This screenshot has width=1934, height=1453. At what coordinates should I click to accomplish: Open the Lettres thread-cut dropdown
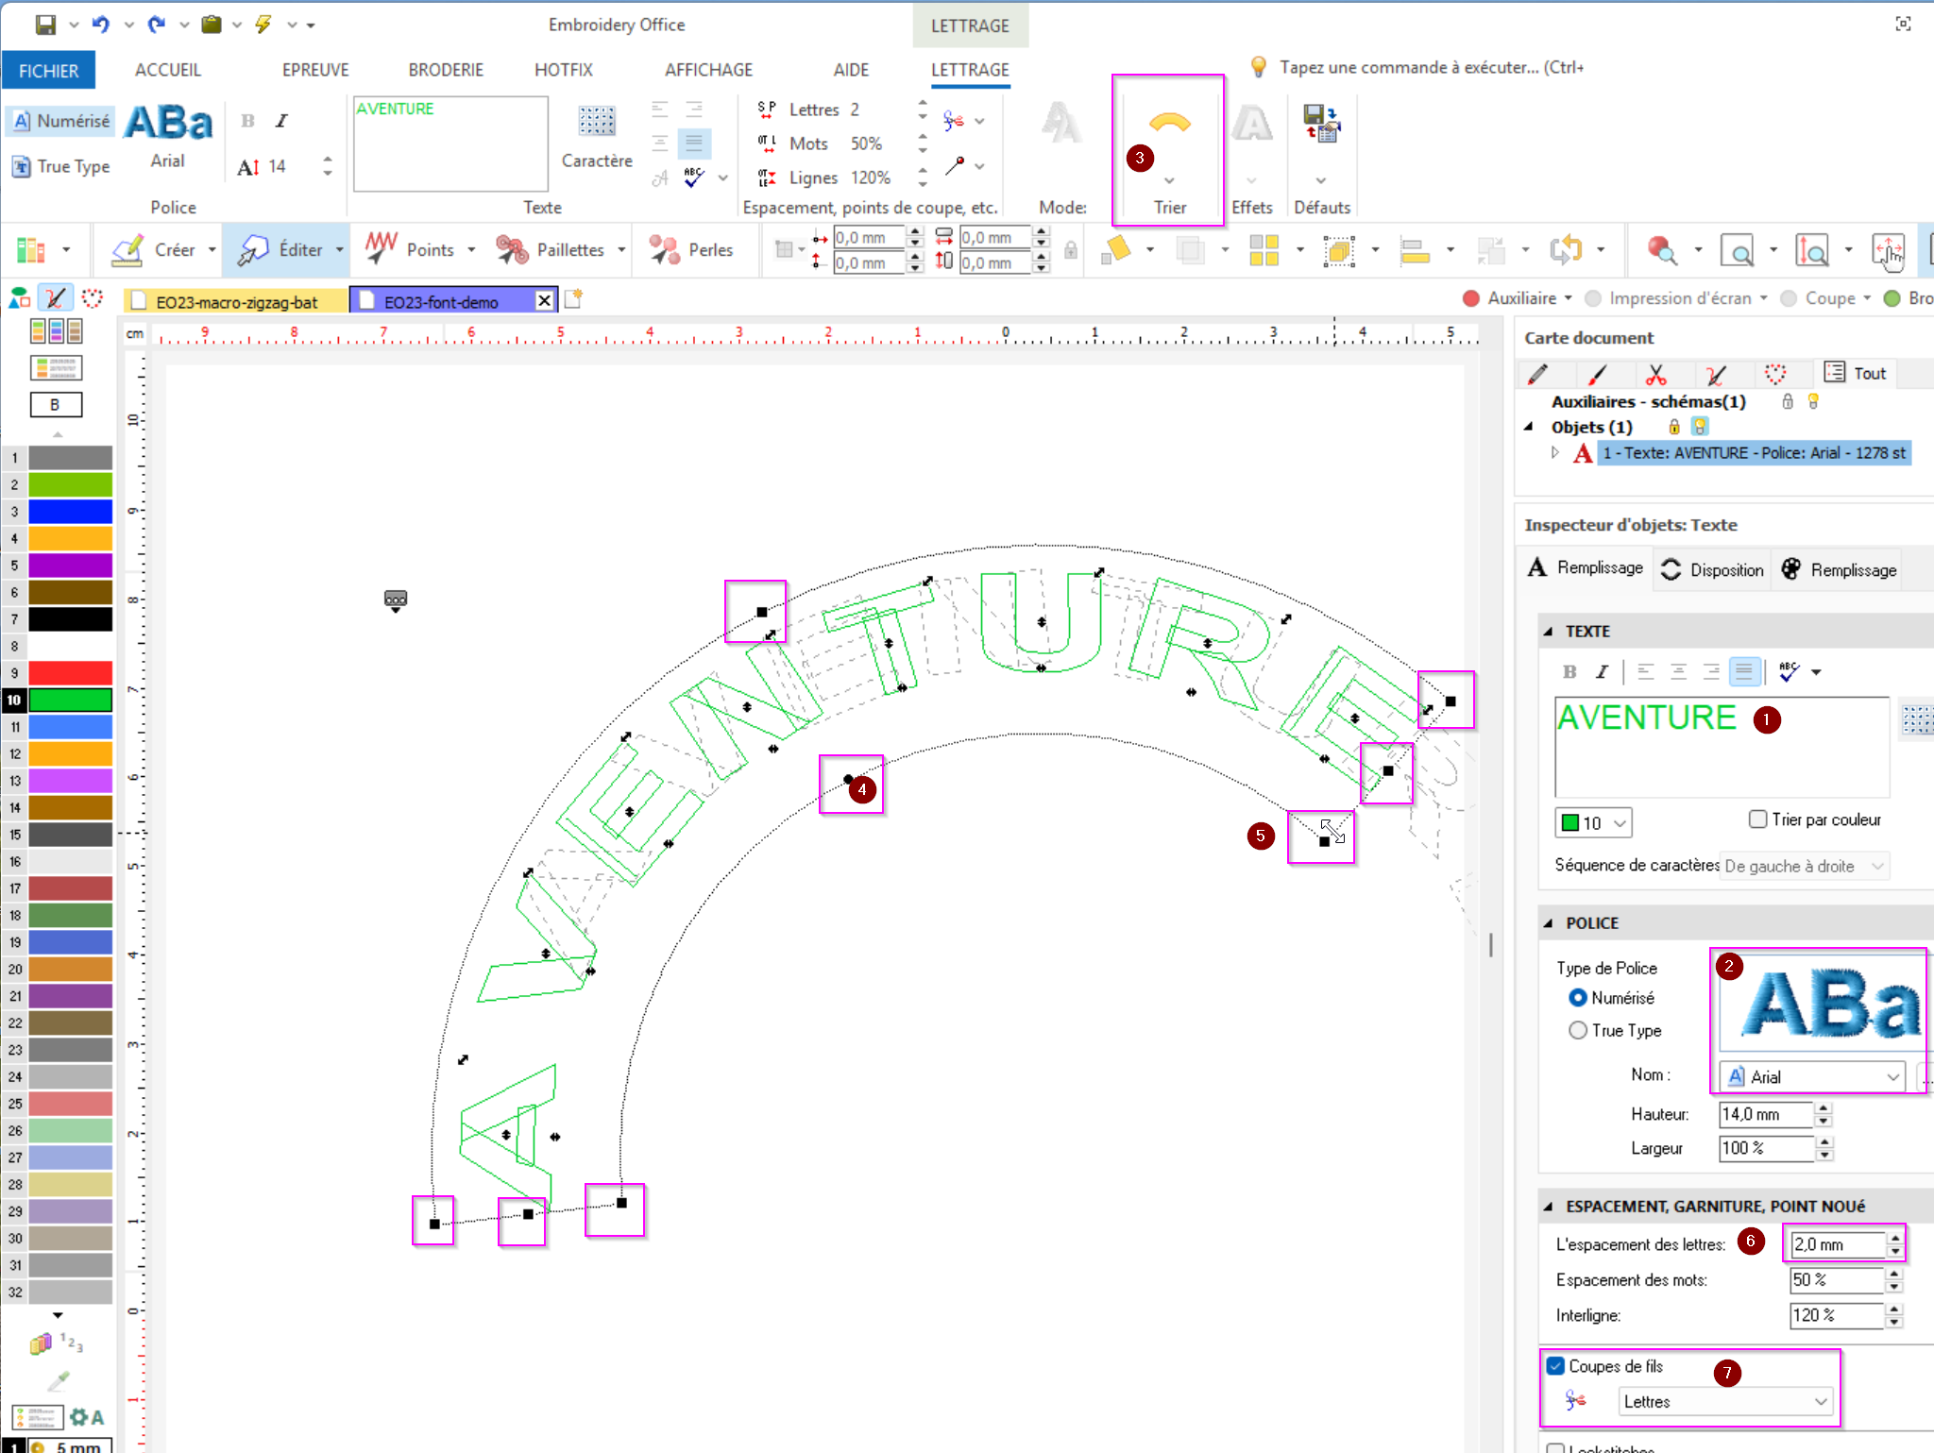coord(1725,1402)
